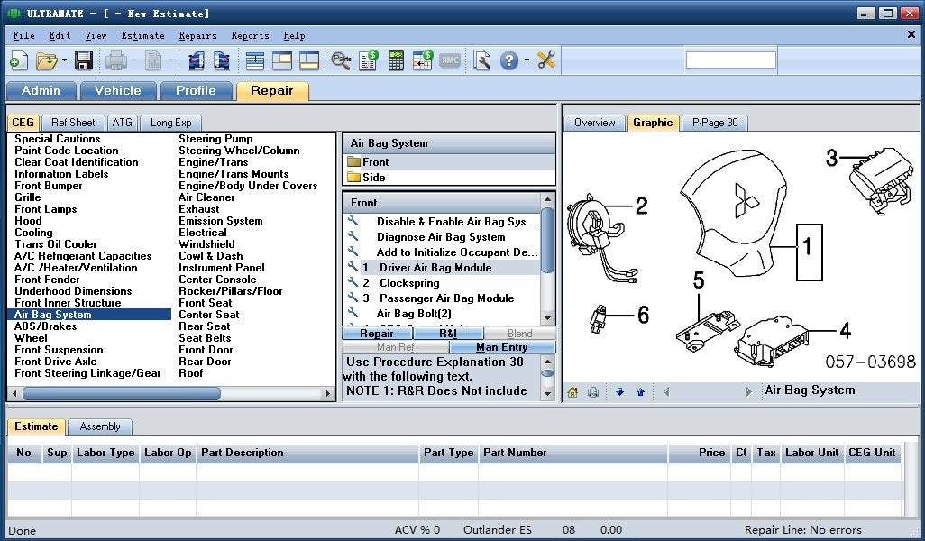The width and height of the screenshot is (925, 541).
Task: Click the split window layout icon
Action: pos(282,60)
